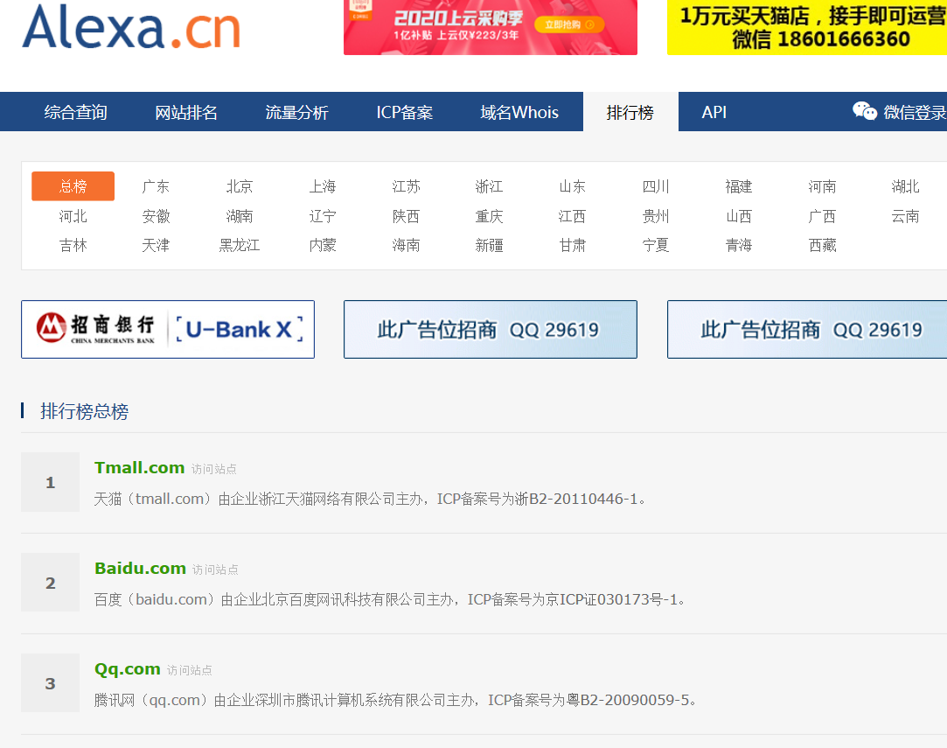947x748 pixels.
Task: Filter ranking by 上海
Action: pos(323,186)
